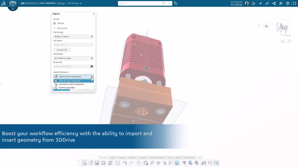Open the social network share icon
The image size is (298, 167).
pos(274,3)
